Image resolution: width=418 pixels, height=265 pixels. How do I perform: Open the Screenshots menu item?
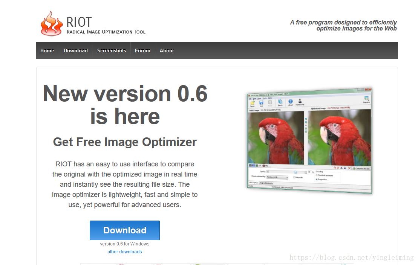112,50
